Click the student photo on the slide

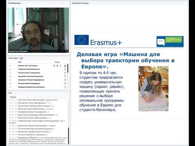tap(154, 88)
